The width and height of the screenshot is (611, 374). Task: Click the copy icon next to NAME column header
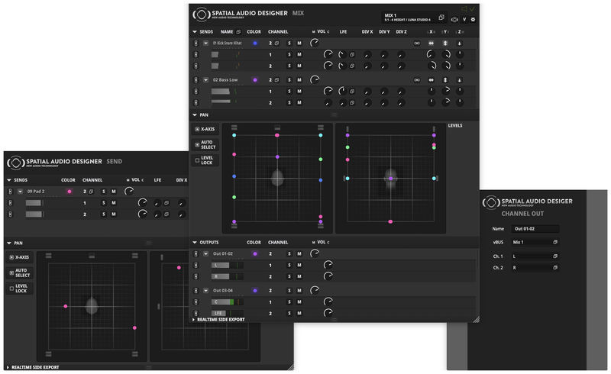238,31
